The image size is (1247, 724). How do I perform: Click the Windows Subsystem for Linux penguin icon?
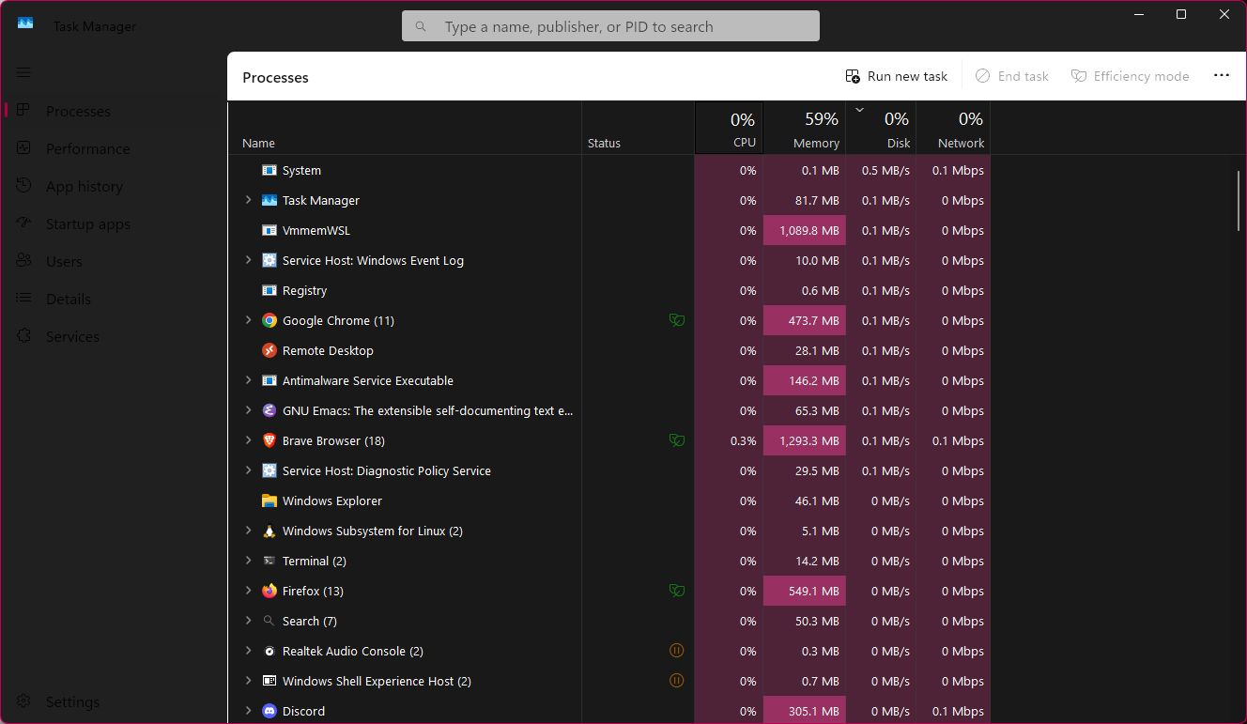[269, 531]
